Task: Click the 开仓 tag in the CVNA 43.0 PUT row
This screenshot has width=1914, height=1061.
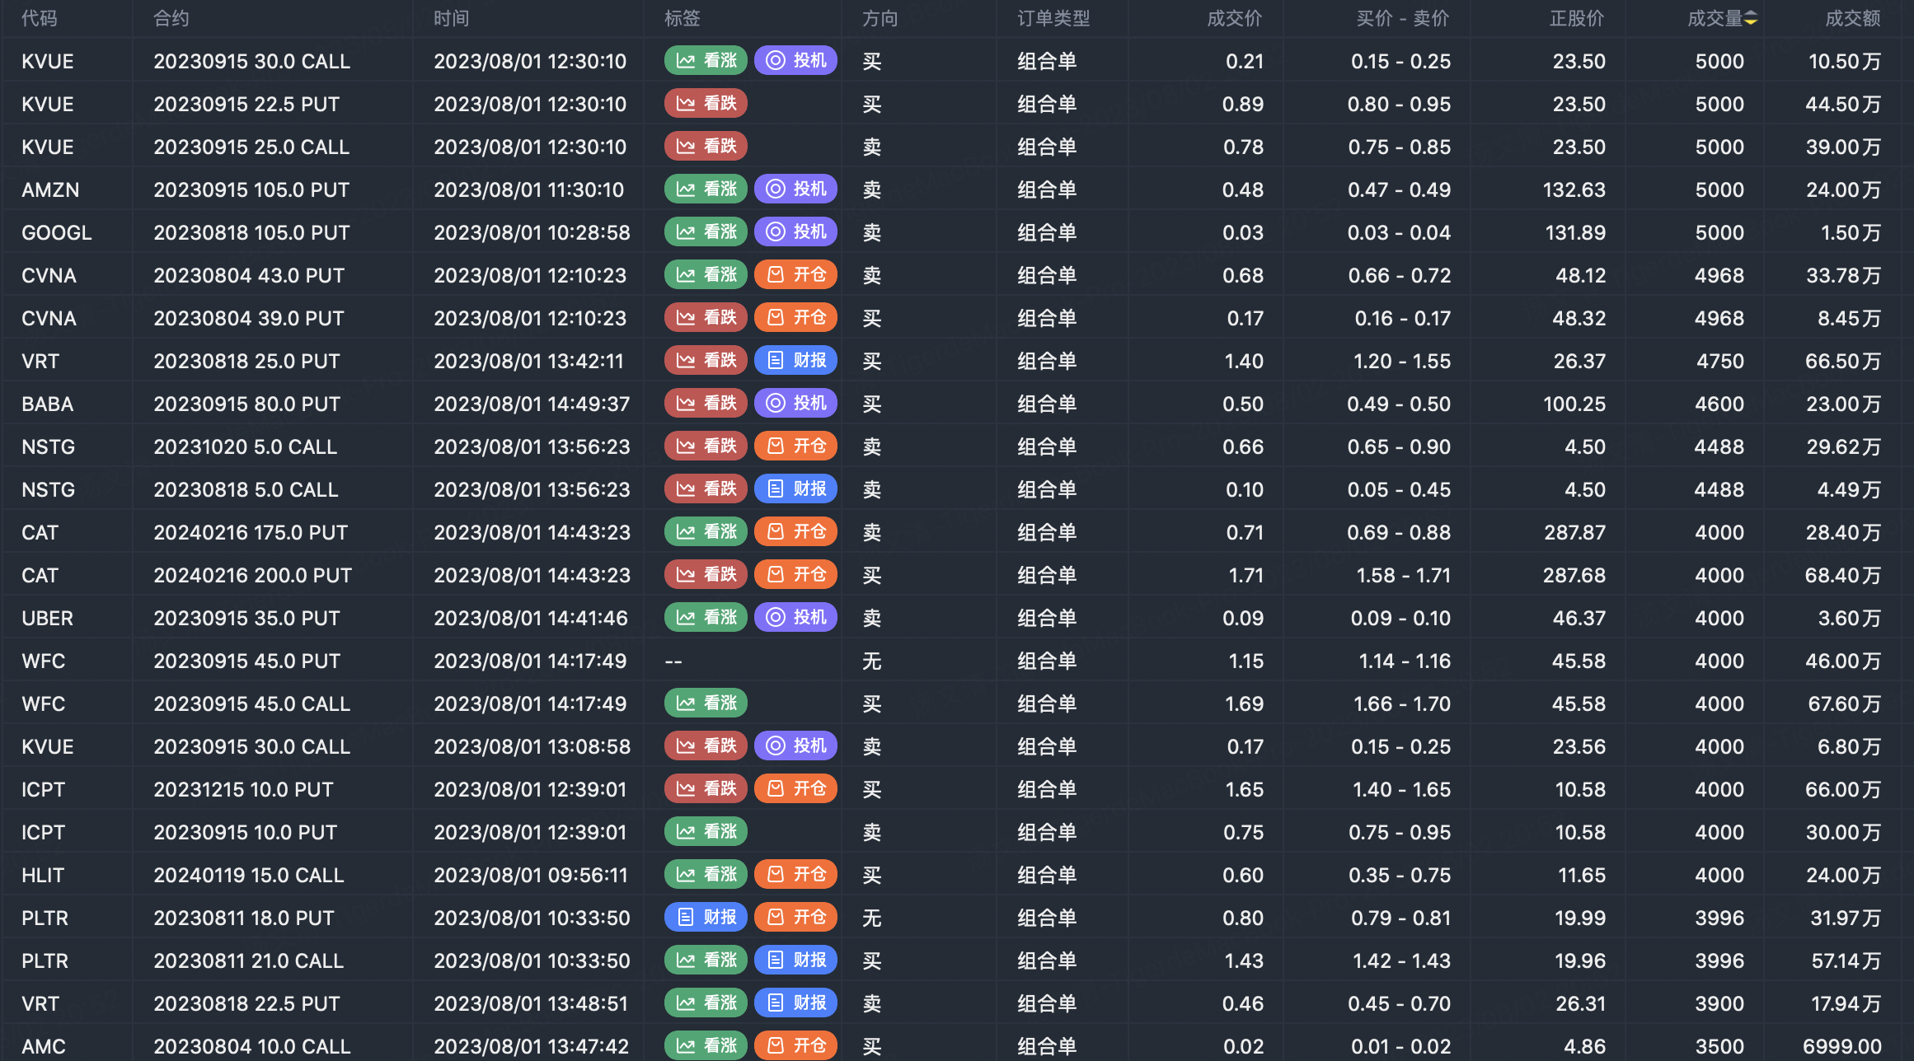Action: (796, 274)
